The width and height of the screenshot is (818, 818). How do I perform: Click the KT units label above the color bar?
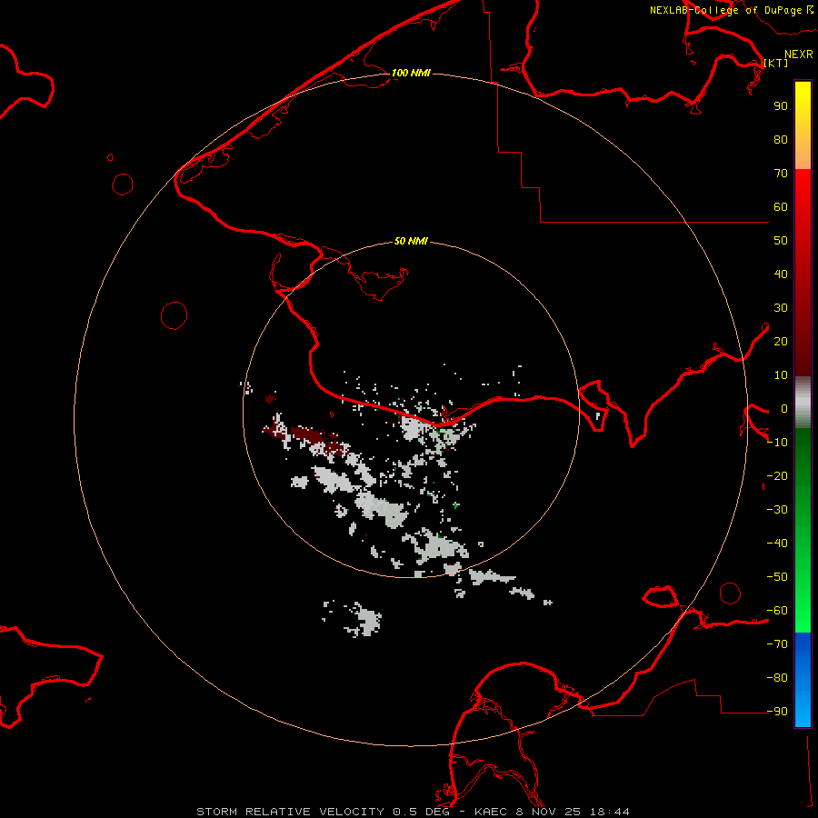(x=776, y=63)
